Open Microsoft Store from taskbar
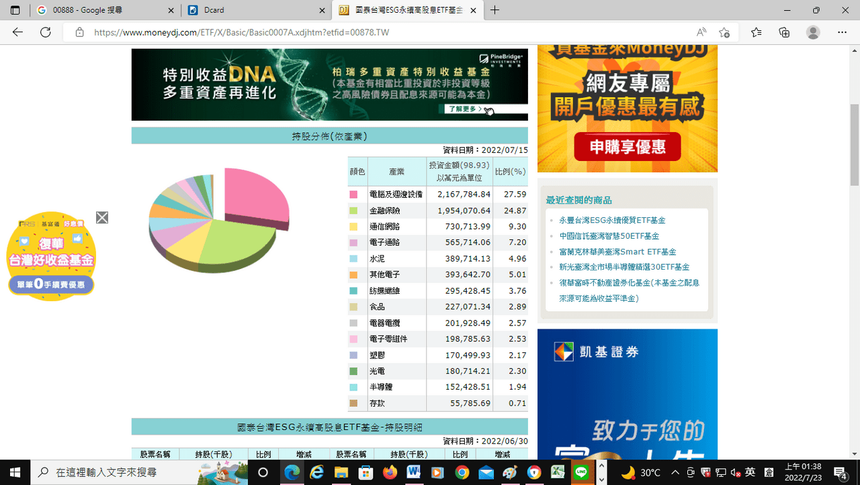860x485 pixels. click(x=365, y=472)
